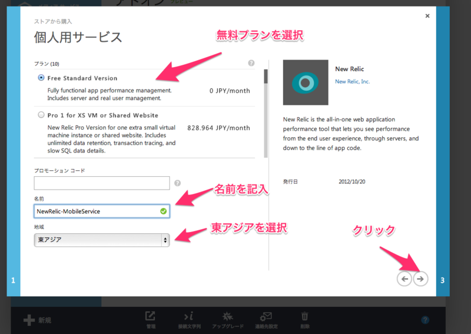
Task: Click the 削除 trash icon
Action: (304, 316)
